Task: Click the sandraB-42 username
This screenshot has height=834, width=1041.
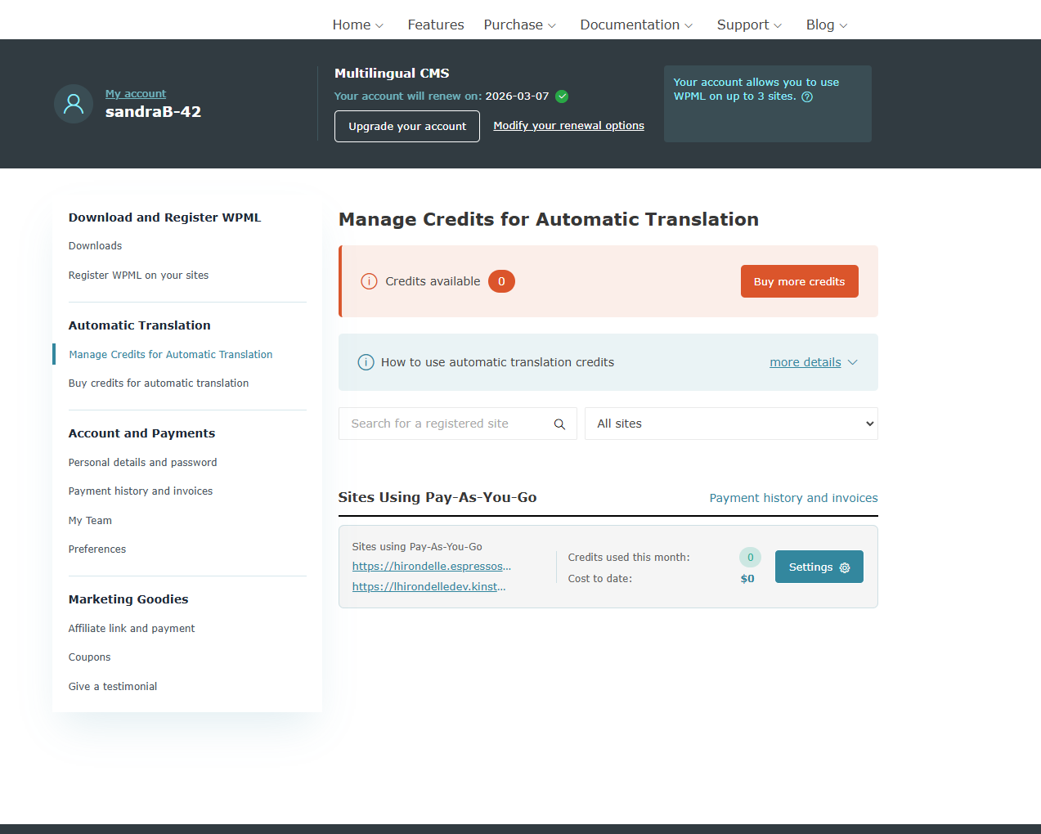Action: tap(153, 112)
